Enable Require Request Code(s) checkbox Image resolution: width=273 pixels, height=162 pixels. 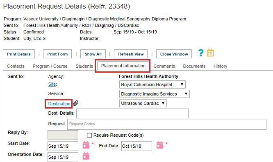pos(89,135)
